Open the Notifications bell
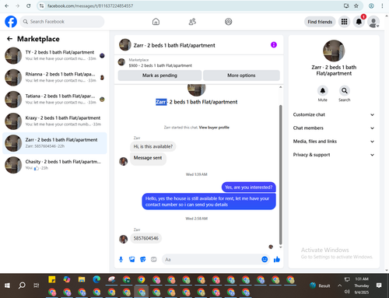Screen dimensions: 389x298 pyautogui.click(x=359, y=22)
